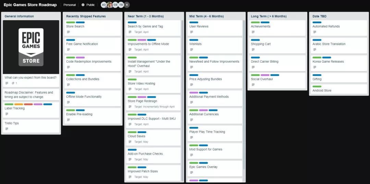
Task: Click description icon on Wishlists card
Action: 192,50
